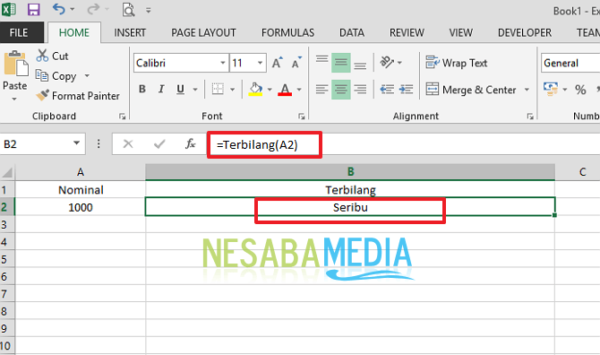Click Accounting Number Format icon

click(550, 90)
